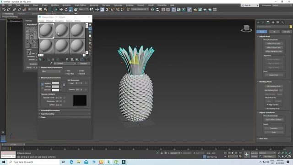Click the Don't Affect Children button
This screenshot has height=165, width=293.
(274, 120)
